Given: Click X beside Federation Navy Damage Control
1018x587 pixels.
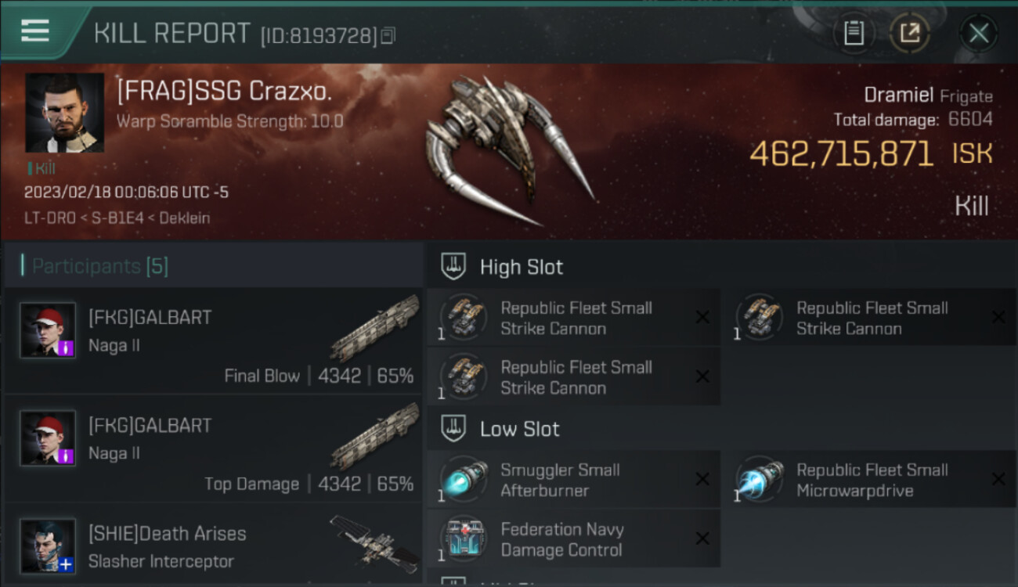Looking at the screenshot, I should 702,538.
